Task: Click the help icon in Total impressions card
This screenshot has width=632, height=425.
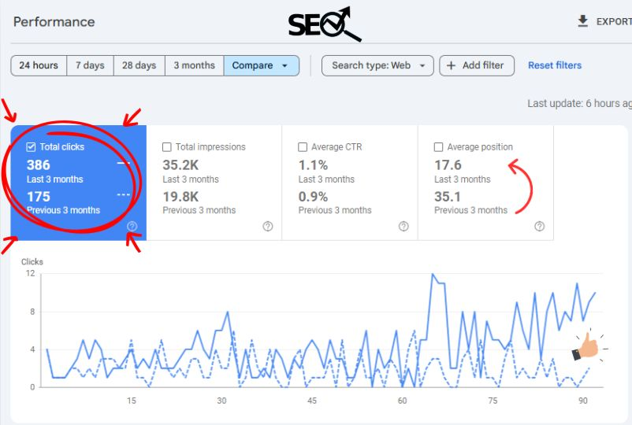Action: [268, 227]
